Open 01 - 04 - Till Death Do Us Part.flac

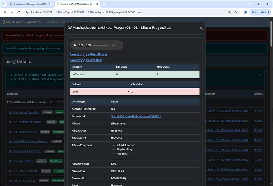point(28,141)
